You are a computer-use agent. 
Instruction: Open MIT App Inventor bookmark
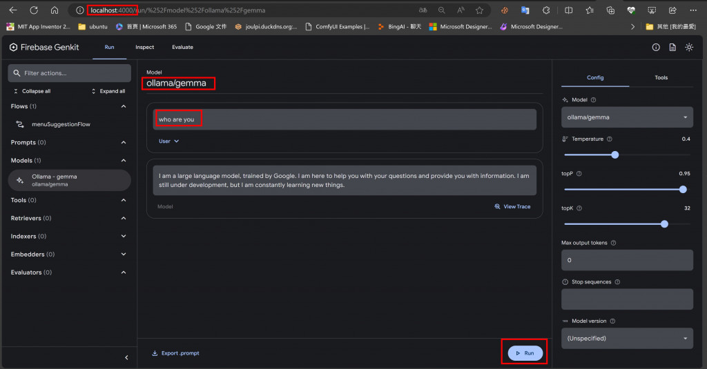pos(39,27)
